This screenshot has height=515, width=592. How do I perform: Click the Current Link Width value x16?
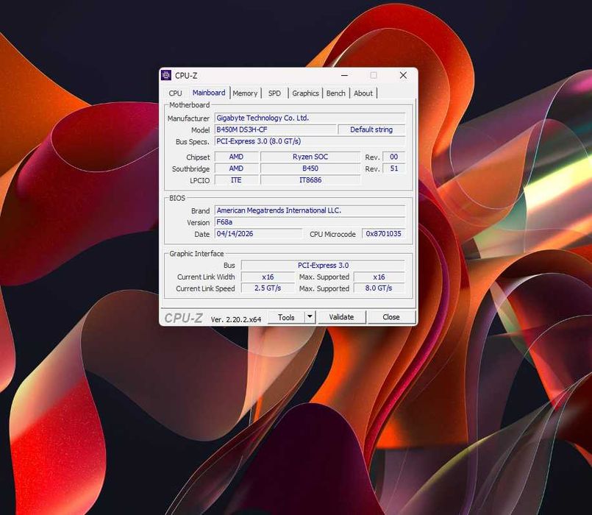pyautogui.click(x=268, y=277)
